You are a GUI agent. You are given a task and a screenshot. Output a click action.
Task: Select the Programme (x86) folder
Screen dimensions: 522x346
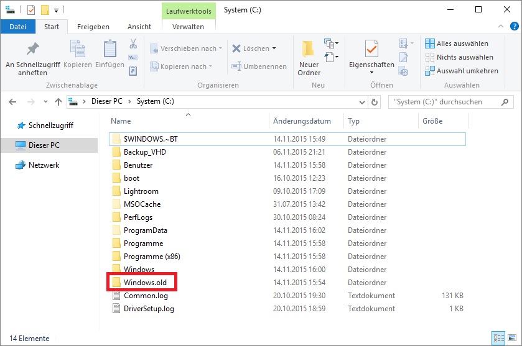(287, 257)
